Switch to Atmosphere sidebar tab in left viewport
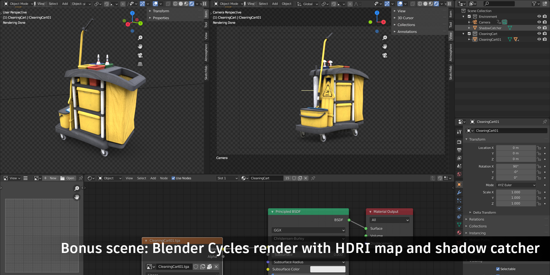550x275 pixels. coord(206,52)
